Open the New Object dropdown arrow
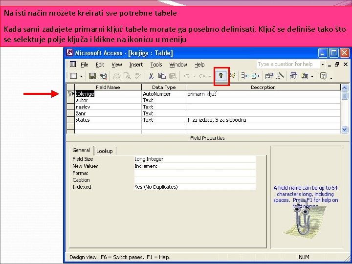The height and width of the screenshot is (264, 352). click(312, 77)
